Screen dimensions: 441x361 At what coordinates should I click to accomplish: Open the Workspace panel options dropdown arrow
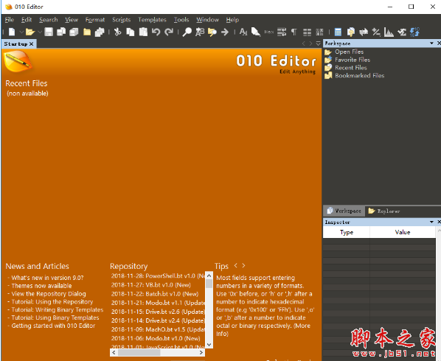pyautogui.click(x=431, y=43)
